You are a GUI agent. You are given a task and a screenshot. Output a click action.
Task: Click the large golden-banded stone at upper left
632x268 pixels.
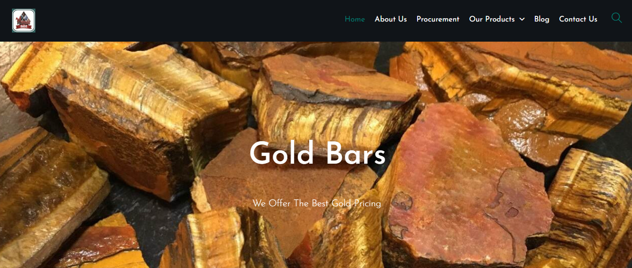tap(144, 115)
